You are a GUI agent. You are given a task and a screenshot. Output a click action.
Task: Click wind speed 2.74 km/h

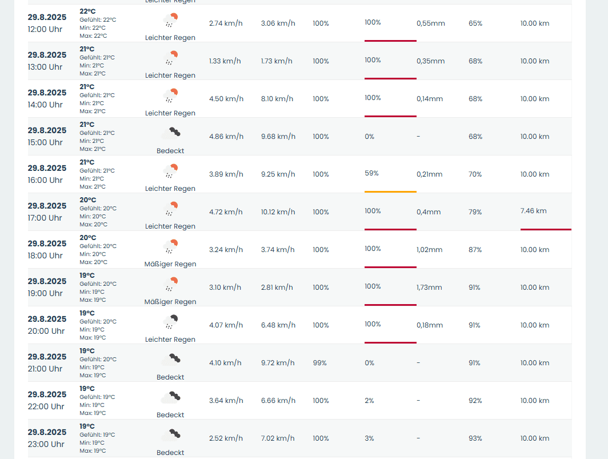(x=226, y=23)
